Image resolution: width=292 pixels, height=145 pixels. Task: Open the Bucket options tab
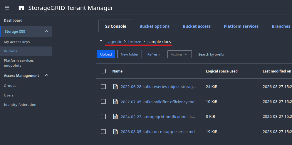155,26
